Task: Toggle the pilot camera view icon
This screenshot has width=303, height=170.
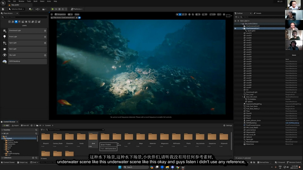Action: [79, 18]
